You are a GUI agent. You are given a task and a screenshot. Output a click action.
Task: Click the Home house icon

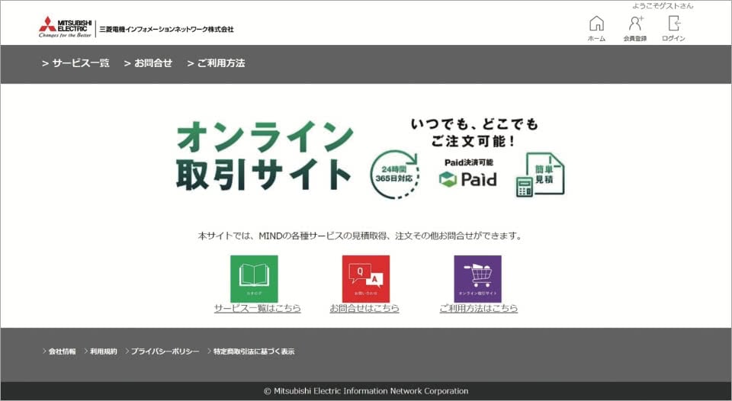pyautogui.click(x=596, y=24)
